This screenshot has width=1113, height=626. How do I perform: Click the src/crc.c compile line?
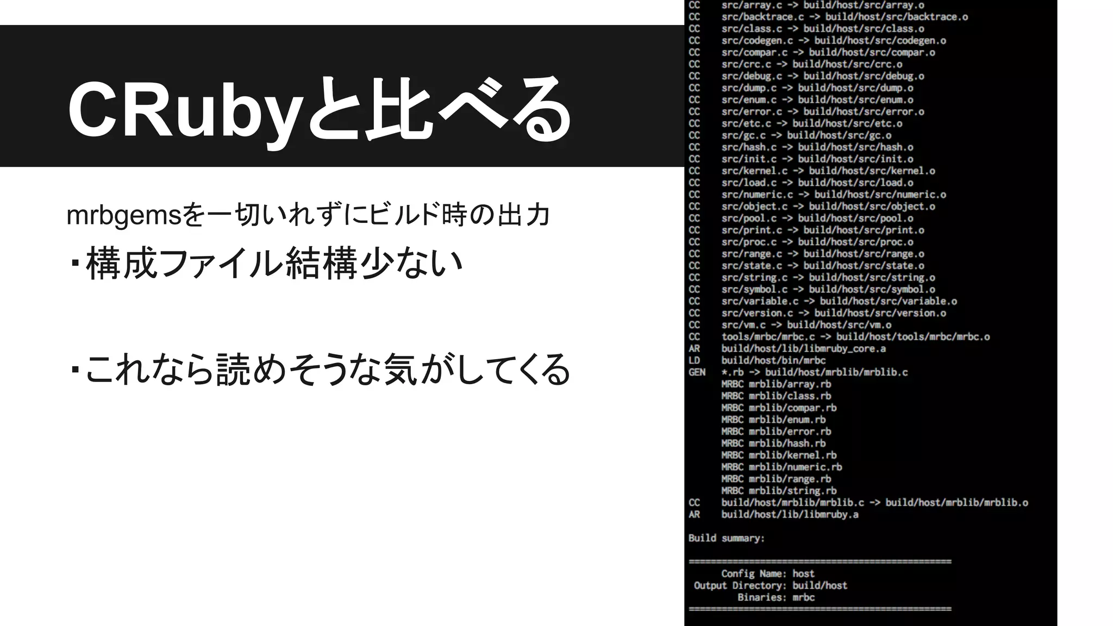point(796,64)
